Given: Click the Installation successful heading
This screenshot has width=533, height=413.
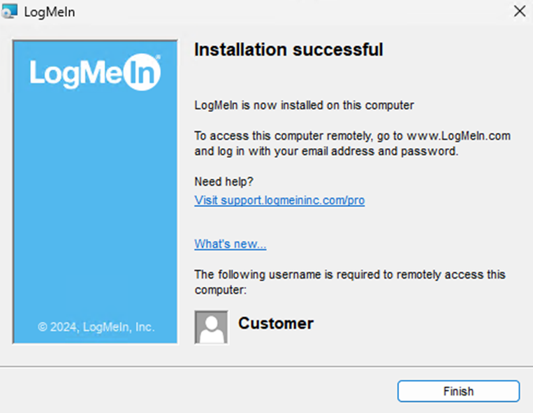Looking at the screenshot, I should point(288,50).
